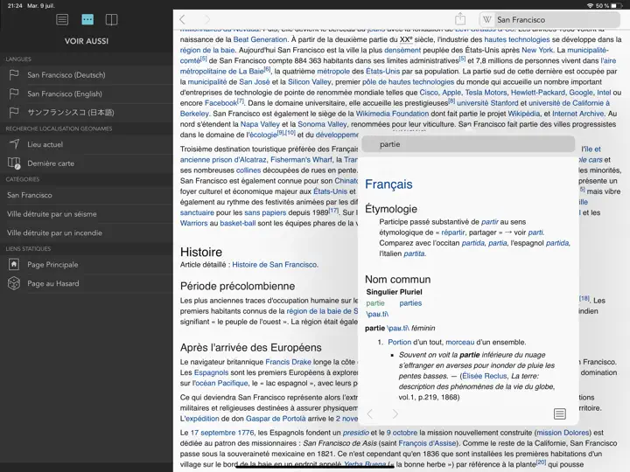Go to Page Principale
Viewport: 630px width, 472px height.
pos(87,265)
